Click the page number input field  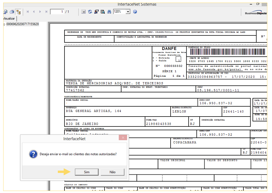57,12
